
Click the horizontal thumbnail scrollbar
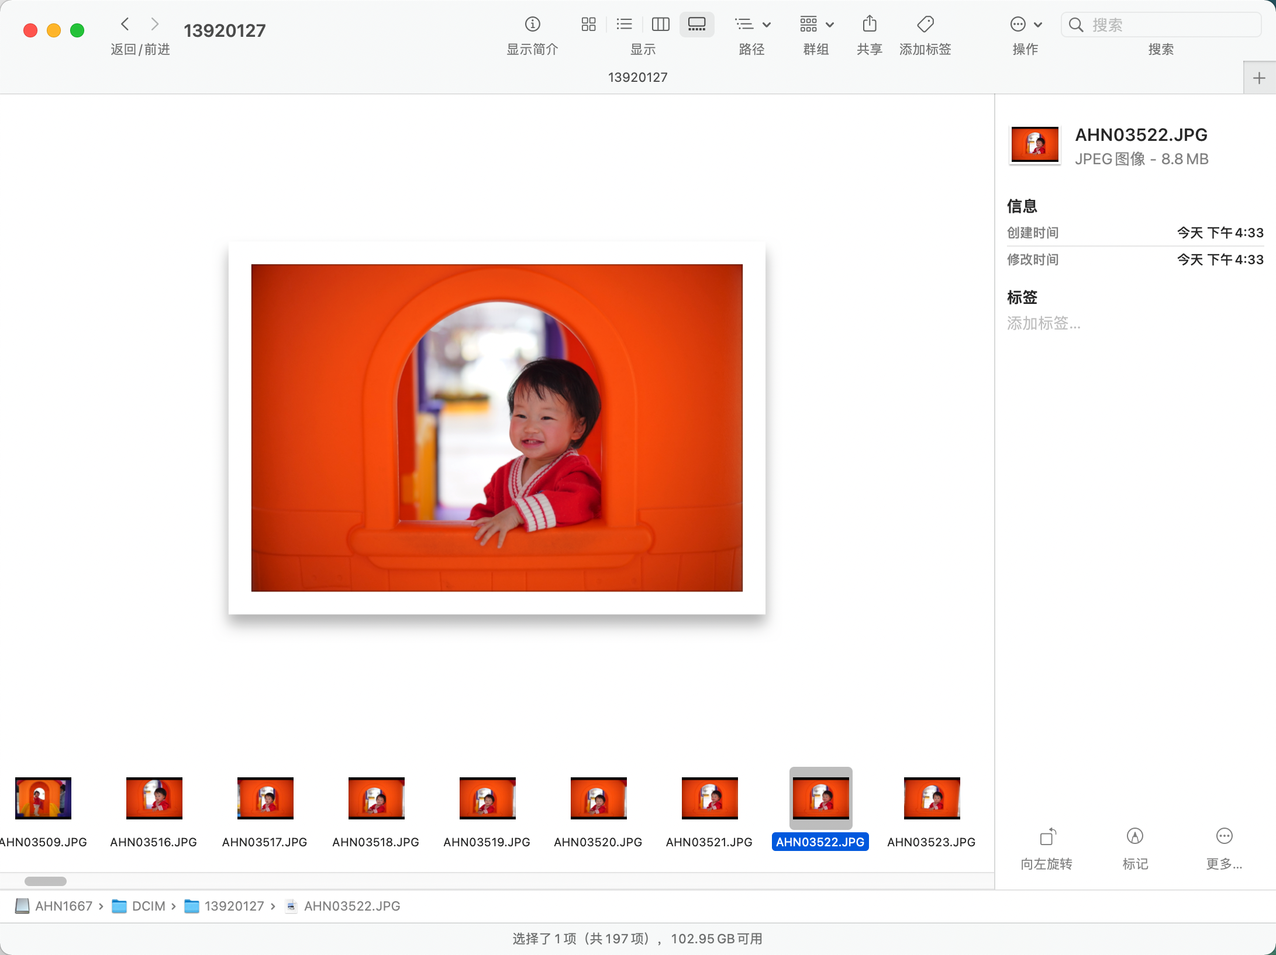pos(46,881)
